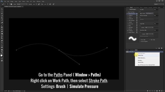Image resolution: width=165 pixels, height=92 pixels.
Task: Open Angle Jitter Control dropdown
Action: pos(149,28)
